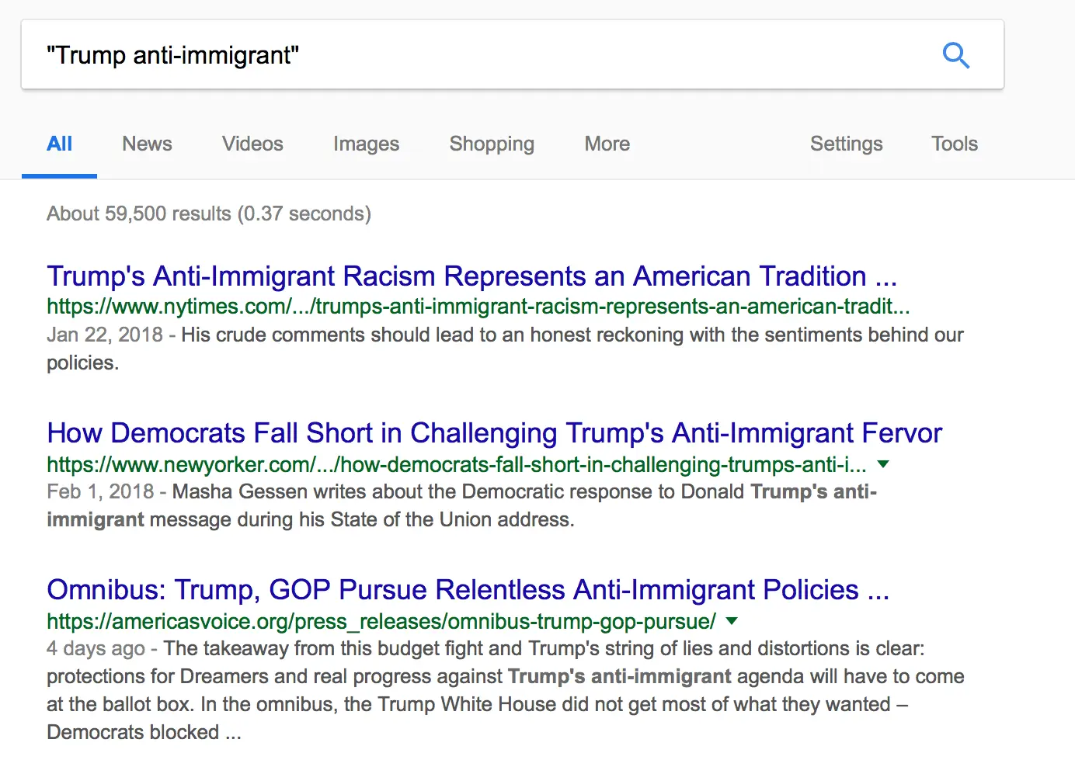Click the green newyorker.com result URL
This screenshot has height=767, width=1075.
tap(456, 465)
